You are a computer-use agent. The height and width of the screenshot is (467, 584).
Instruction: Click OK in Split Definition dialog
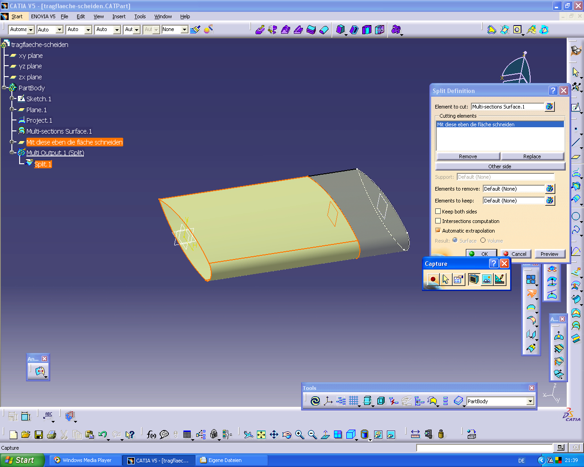coord(481,254)
